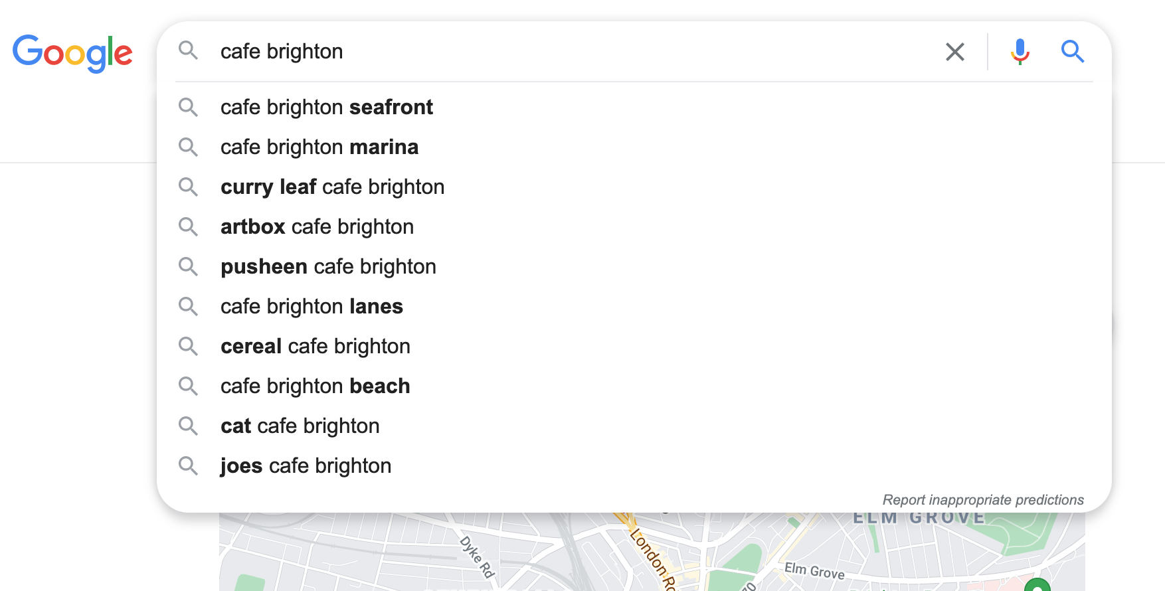
Task: Pick 'joes cafe brighton' suggestion
Action: point(306,466)
